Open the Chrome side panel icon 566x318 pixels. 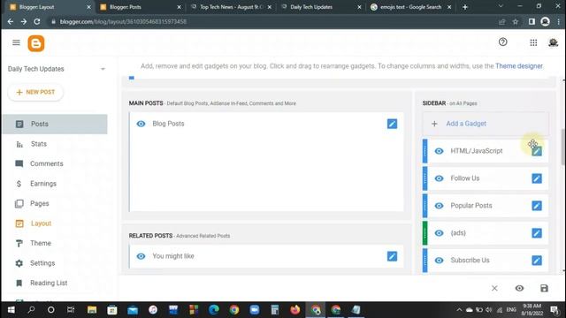click(532, 21)
